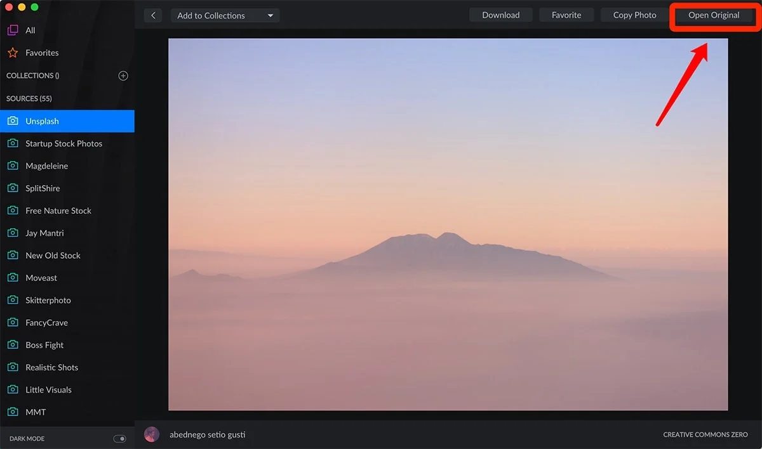Screen dimensions: 762x449
Task: Toggle the Dark Mode switch
Action: pos(119,439)
